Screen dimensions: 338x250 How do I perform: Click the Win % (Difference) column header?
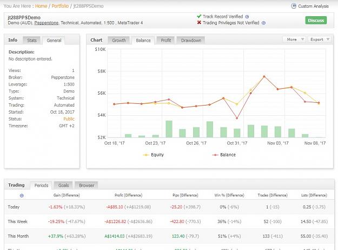click(x=229, y=195)
